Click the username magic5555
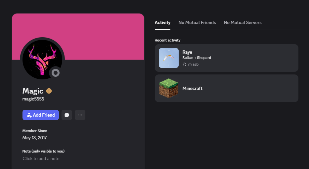Viewport: 309px width, 169px height. [33, 99]
